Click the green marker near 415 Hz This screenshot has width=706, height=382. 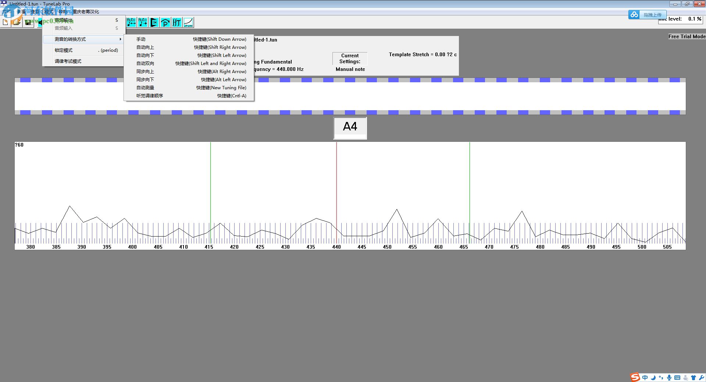click(x=211, y=192)
